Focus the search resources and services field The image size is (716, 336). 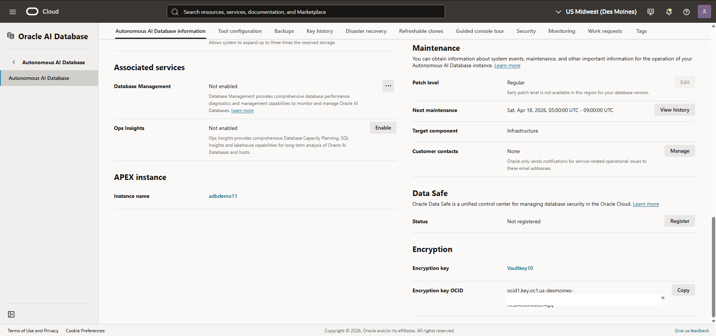point(306,12)
